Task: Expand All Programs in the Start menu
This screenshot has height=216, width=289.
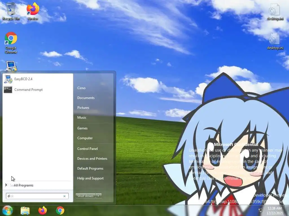Action: click(x=38, y=185)
